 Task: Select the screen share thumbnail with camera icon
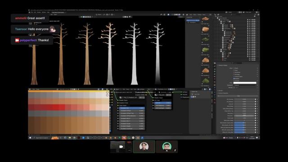(x=121, y=147)
